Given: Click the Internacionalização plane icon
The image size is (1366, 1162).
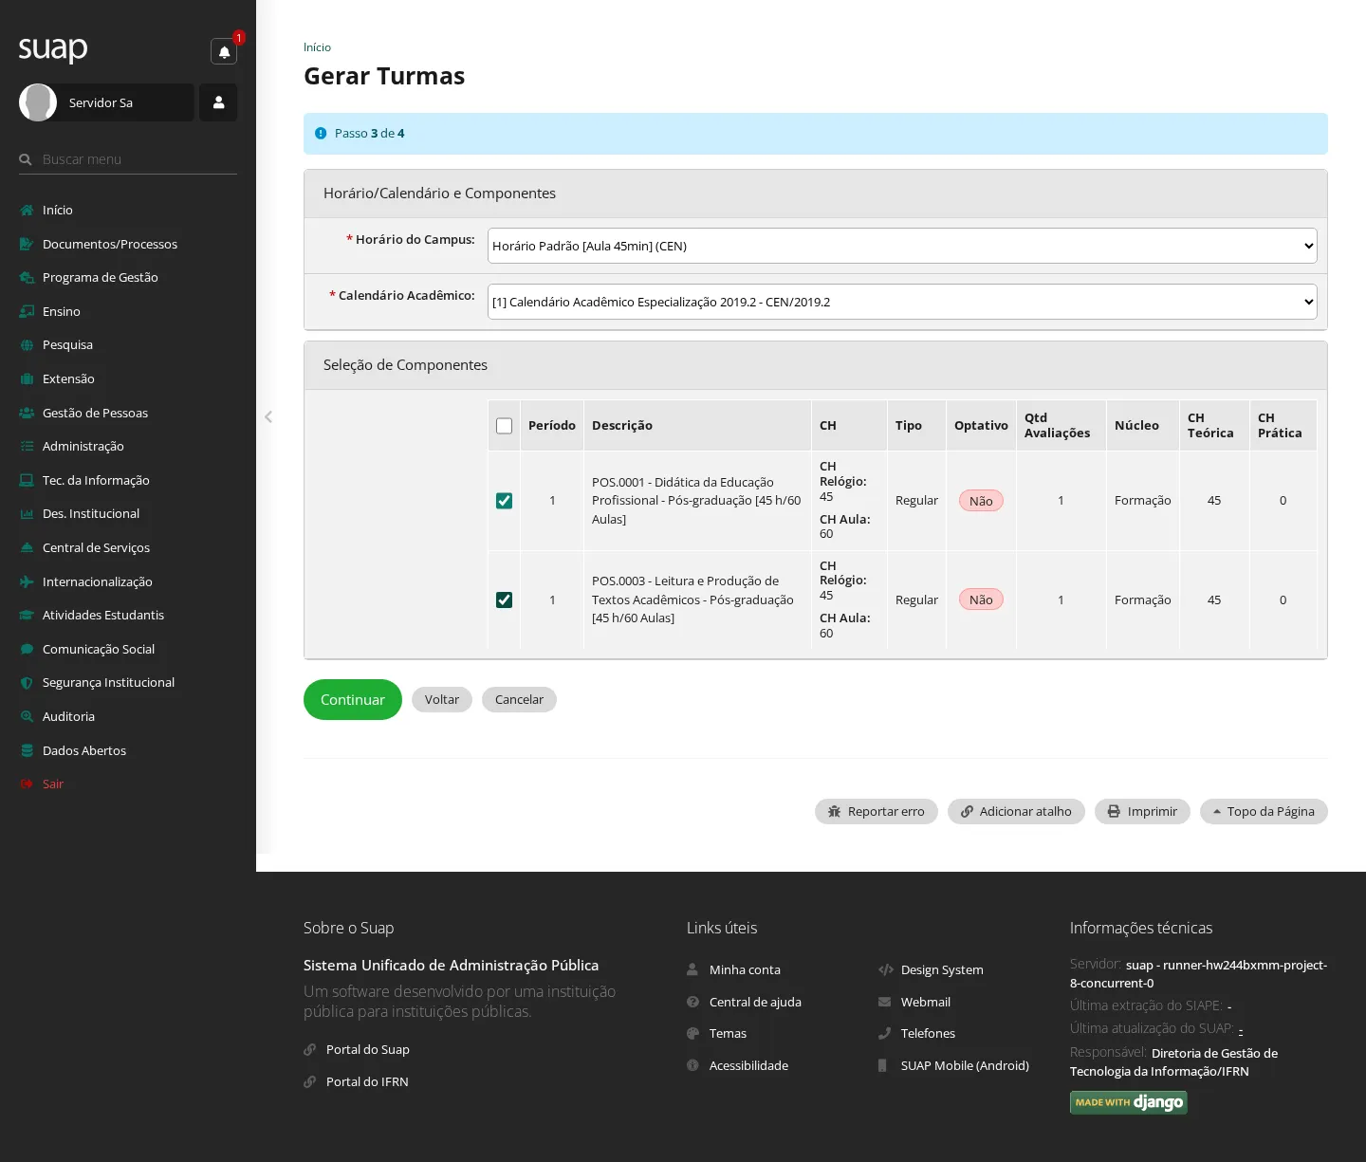Looking at the screenshot, I should (x=27, y=581).
